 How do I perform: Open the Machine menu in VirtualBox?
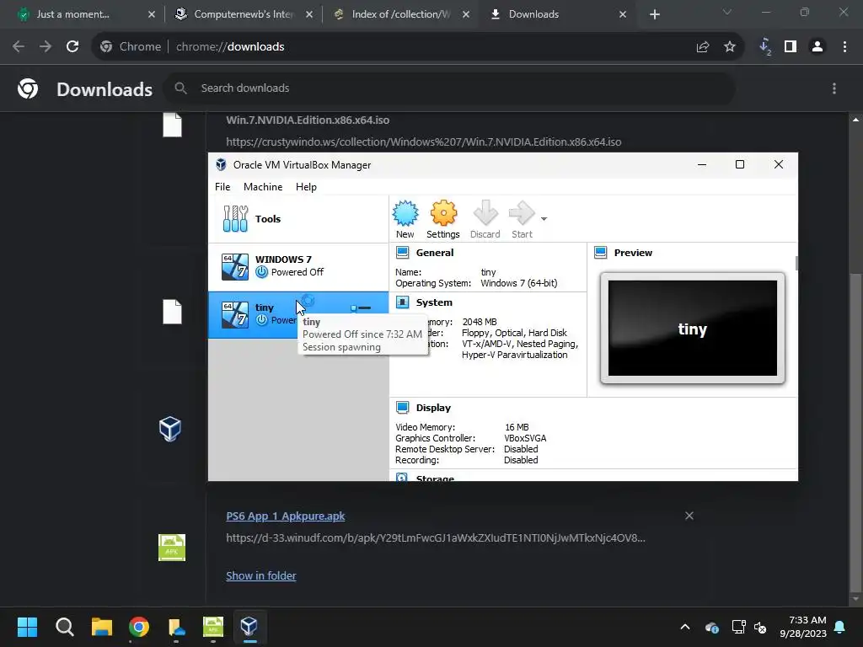coord(263,187)
